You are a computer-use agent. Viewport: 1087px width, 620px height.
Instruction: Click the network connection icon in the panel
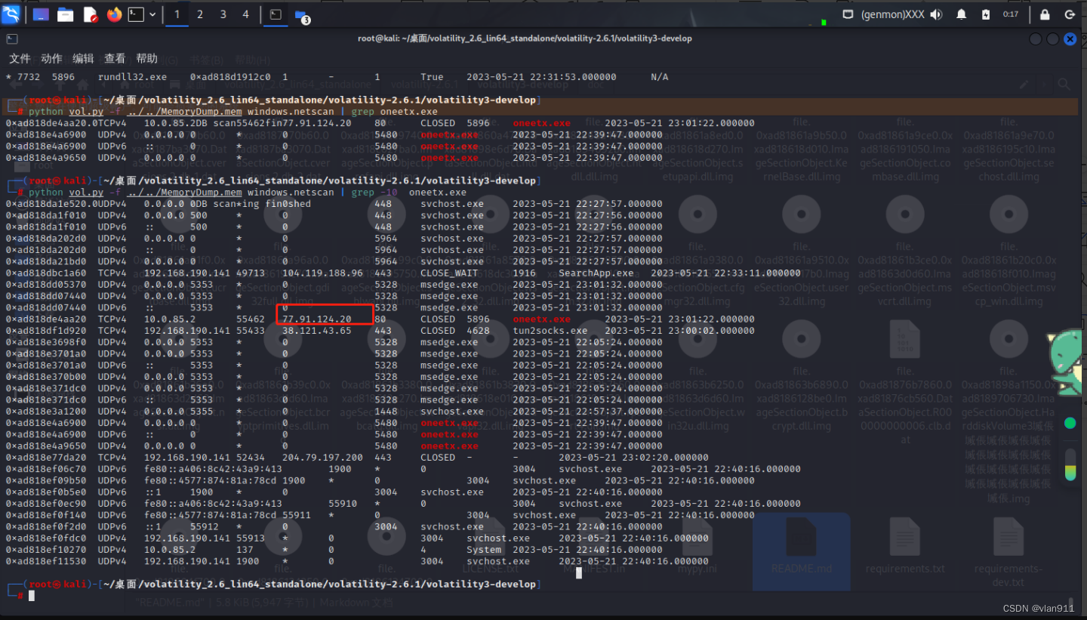[848, 14]
